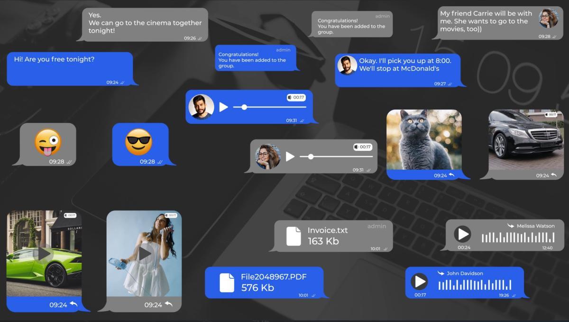Click the winking tongue-out emoji
The image size is (569, 322).
48,142
